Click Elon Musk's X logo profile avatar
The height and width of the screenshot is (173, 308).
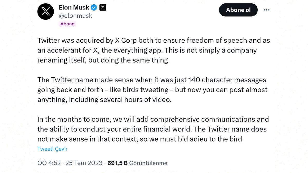coord(45,11)
